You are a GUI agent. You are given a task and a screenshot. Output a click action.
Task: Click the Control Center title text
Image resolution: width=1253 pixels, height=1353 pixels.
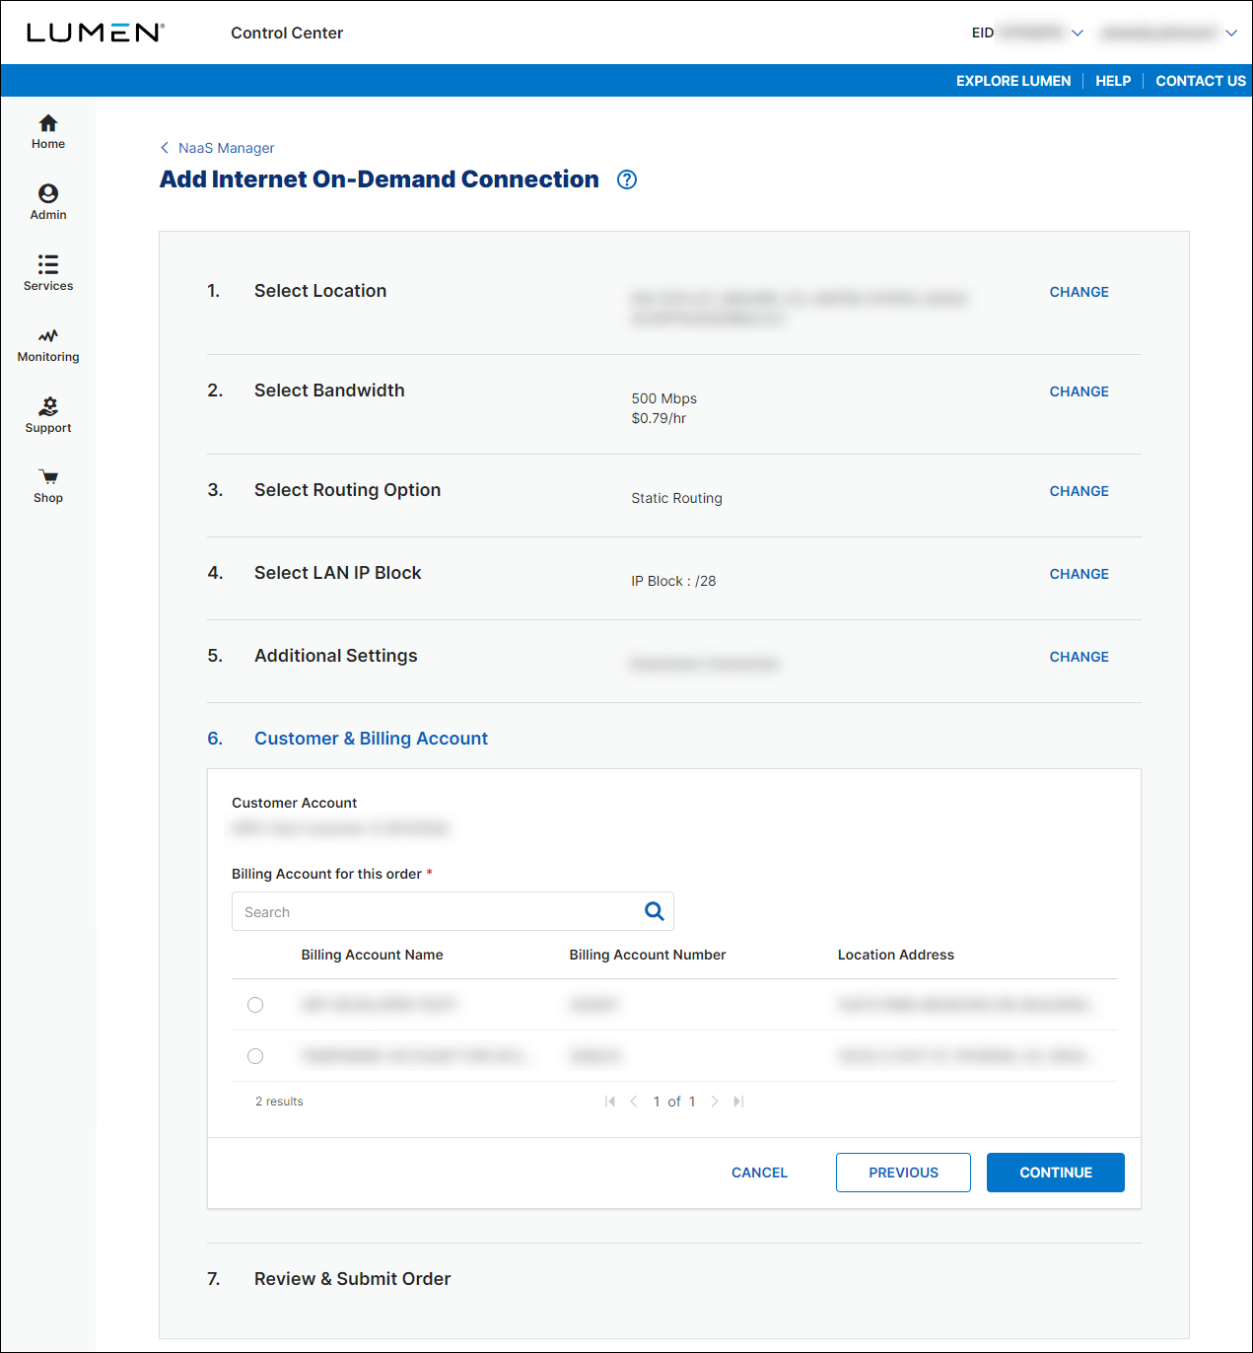(x=287, y=33)
